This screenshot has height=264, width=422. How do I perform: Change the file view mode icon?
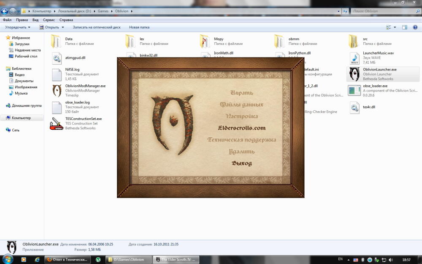coord(389,27)
